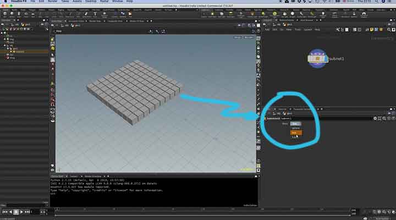Select the Box shelf tool

click(x=5, y=15)
